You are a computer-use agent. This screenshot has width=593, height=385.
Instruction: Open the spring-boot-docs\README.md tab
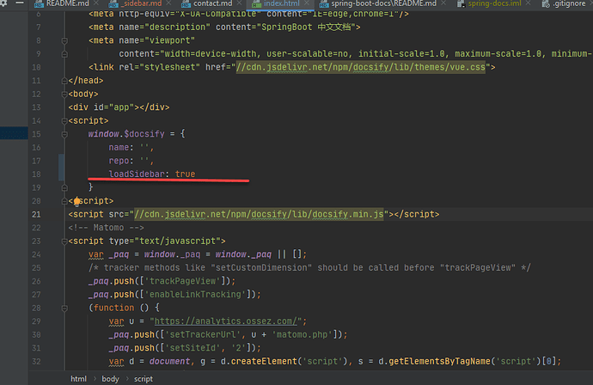point(384,3)
